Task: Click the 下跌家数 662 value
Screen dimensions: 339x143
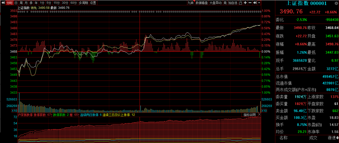Action: pyautogui.click(x=335, y=111)
